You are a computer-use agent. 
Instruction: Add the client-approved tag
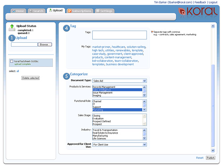point(133,54)
